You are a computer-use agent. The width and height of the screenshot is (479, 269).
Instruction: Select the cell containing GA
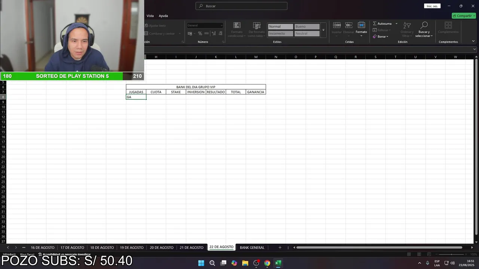(136, 97)
